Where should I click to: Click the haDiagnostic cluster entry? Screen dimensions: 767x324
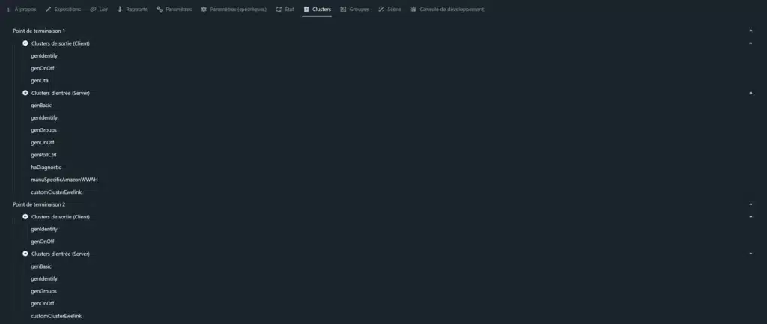[x=46, y=167]
